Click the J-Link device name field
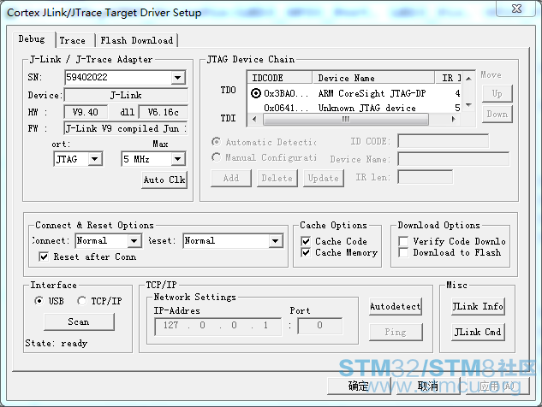 [126, 95]
